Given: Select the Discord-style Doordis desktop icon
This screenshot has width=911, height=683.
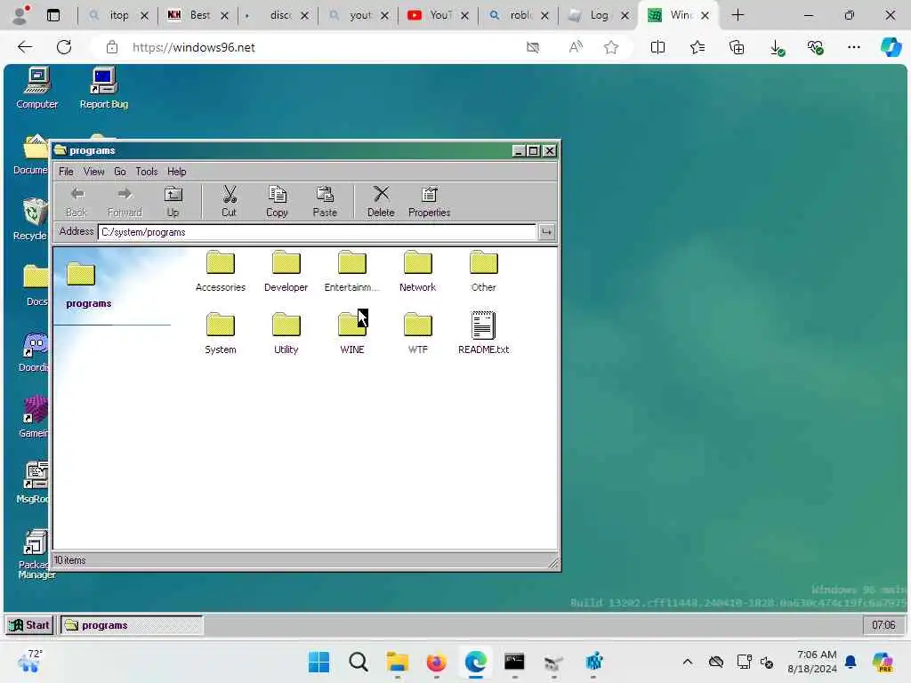Looking at the screenshot, I should coord(34,351).
